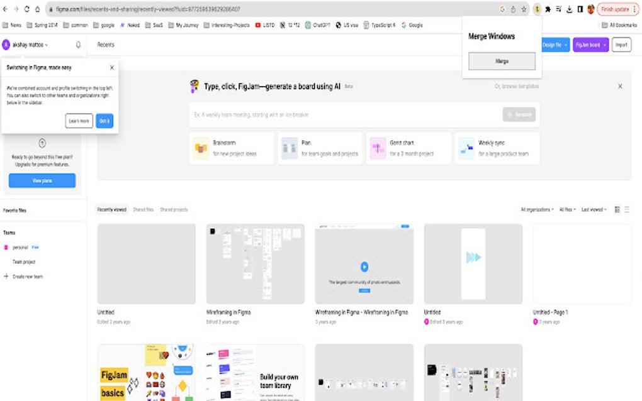Open the Wireframing in Figma file thumbnail

pos(255,263)
